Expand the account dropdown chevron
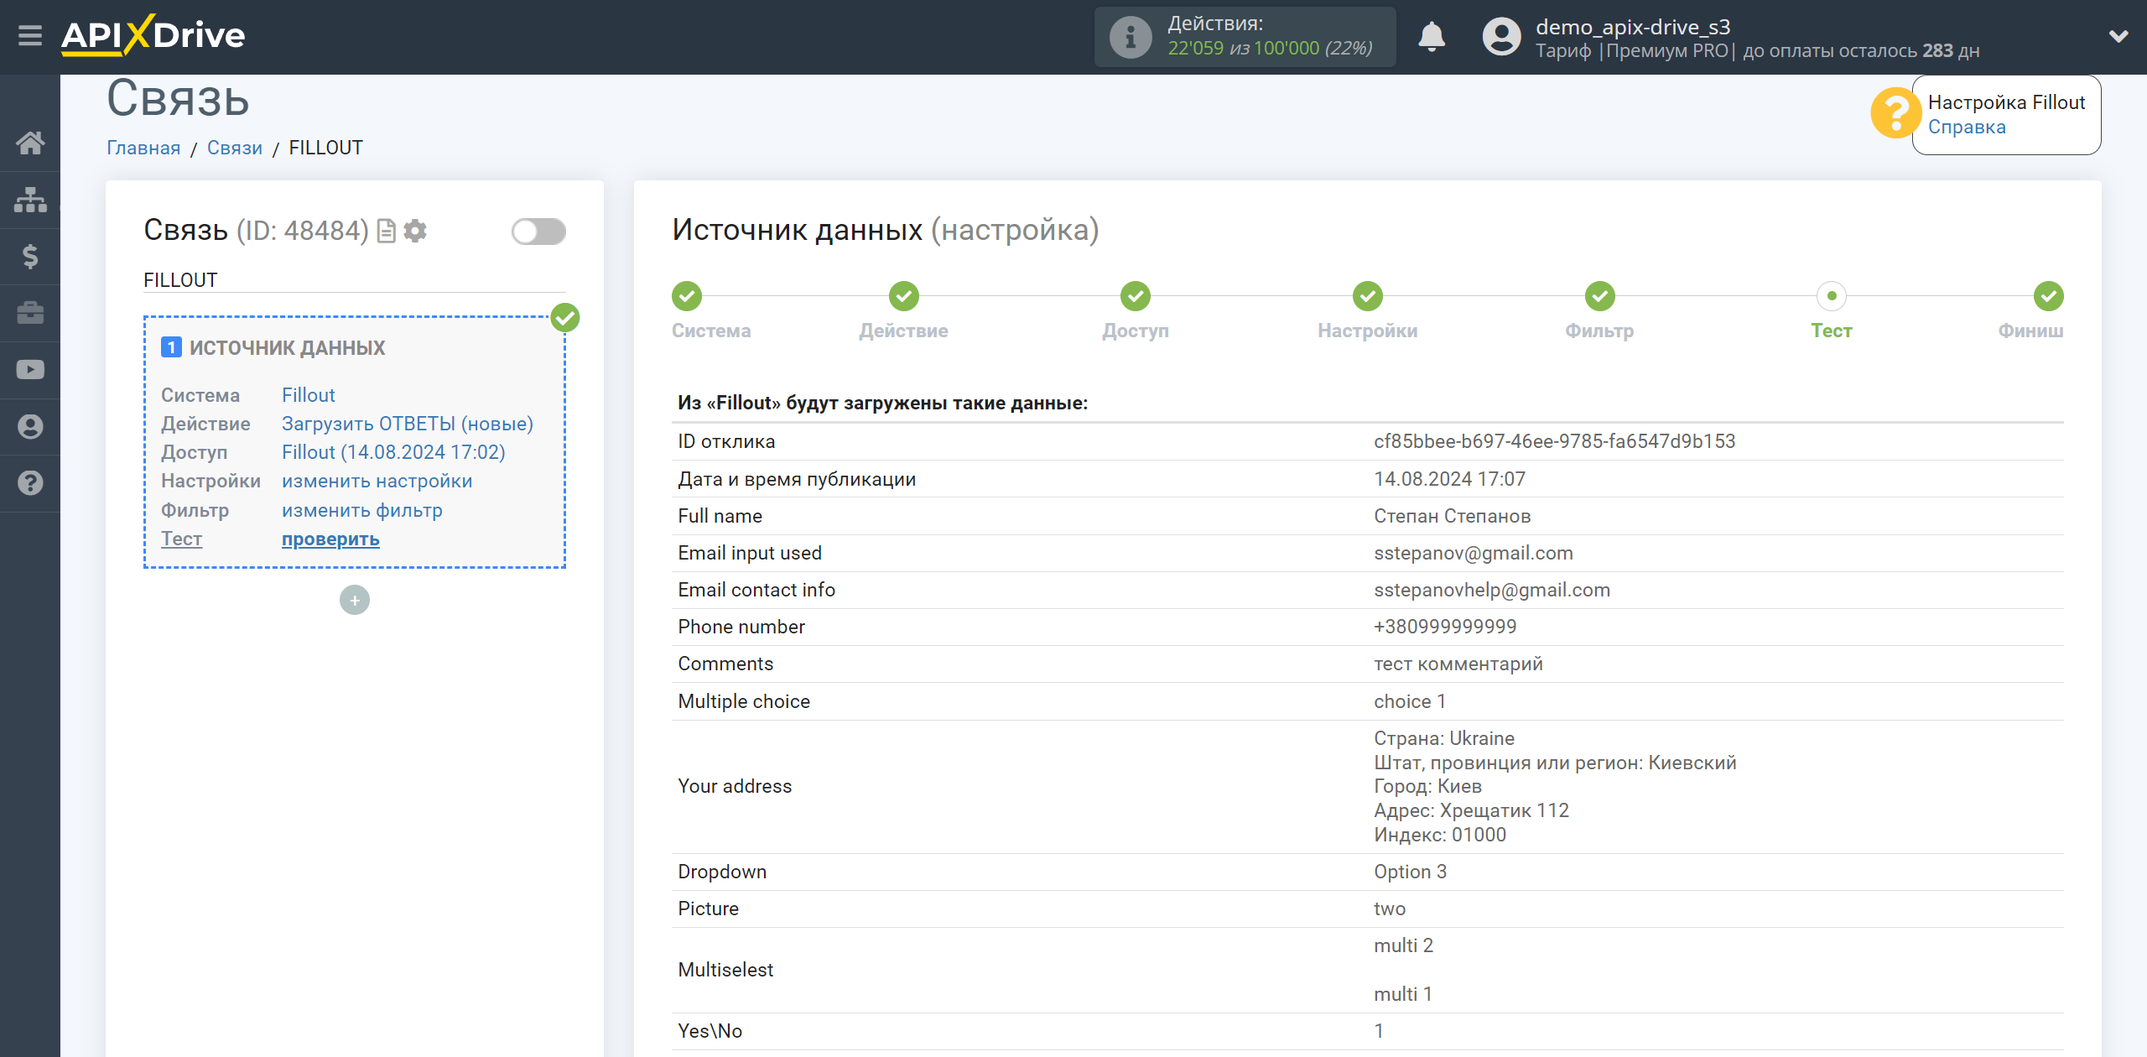This screenshot has height=1057, width=2147. coord(2118,36)
